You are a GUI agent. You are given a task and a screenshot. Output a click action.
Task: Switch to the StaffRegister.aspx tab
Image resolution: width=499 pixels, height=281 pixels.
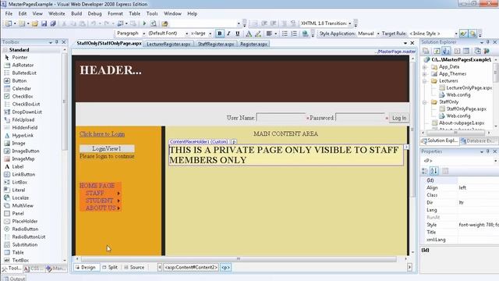coord(216,44)
